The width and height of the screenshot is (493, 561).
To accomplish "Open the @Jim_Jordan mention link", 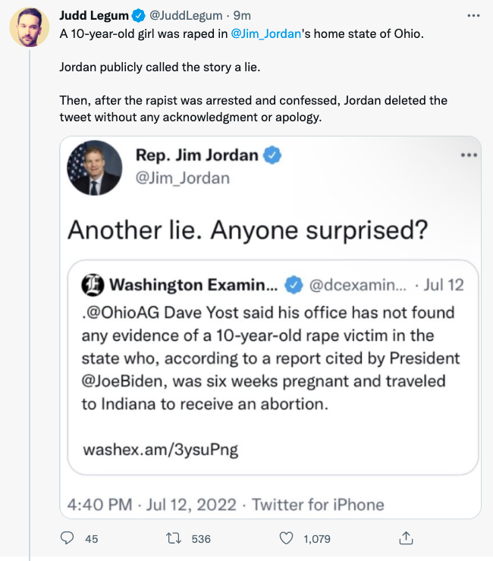I will click(x=265, y=34).
